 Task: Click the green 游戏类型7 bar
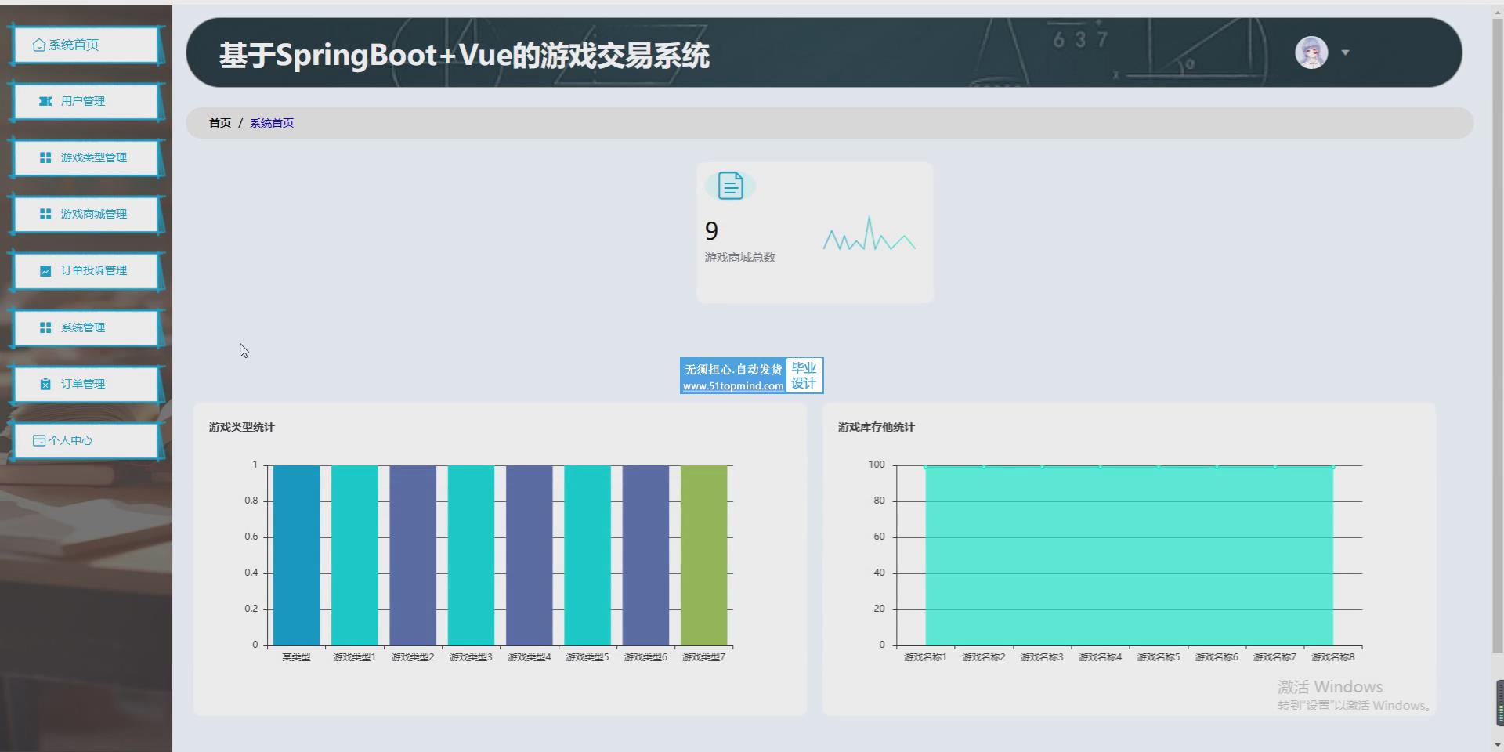click(703, 556)
